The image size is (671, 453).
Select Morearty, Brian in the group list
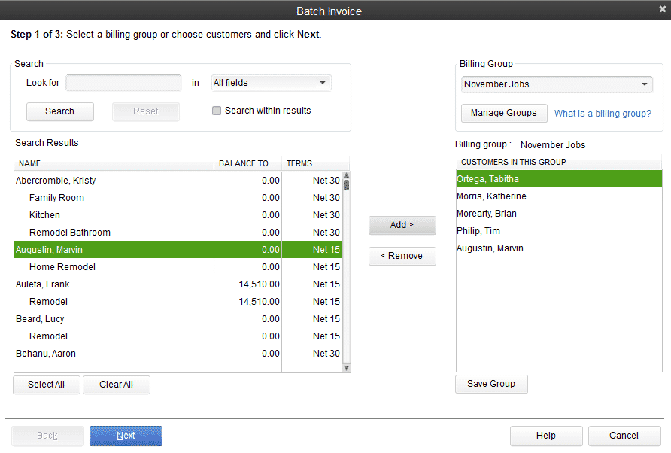click(559, 214)
